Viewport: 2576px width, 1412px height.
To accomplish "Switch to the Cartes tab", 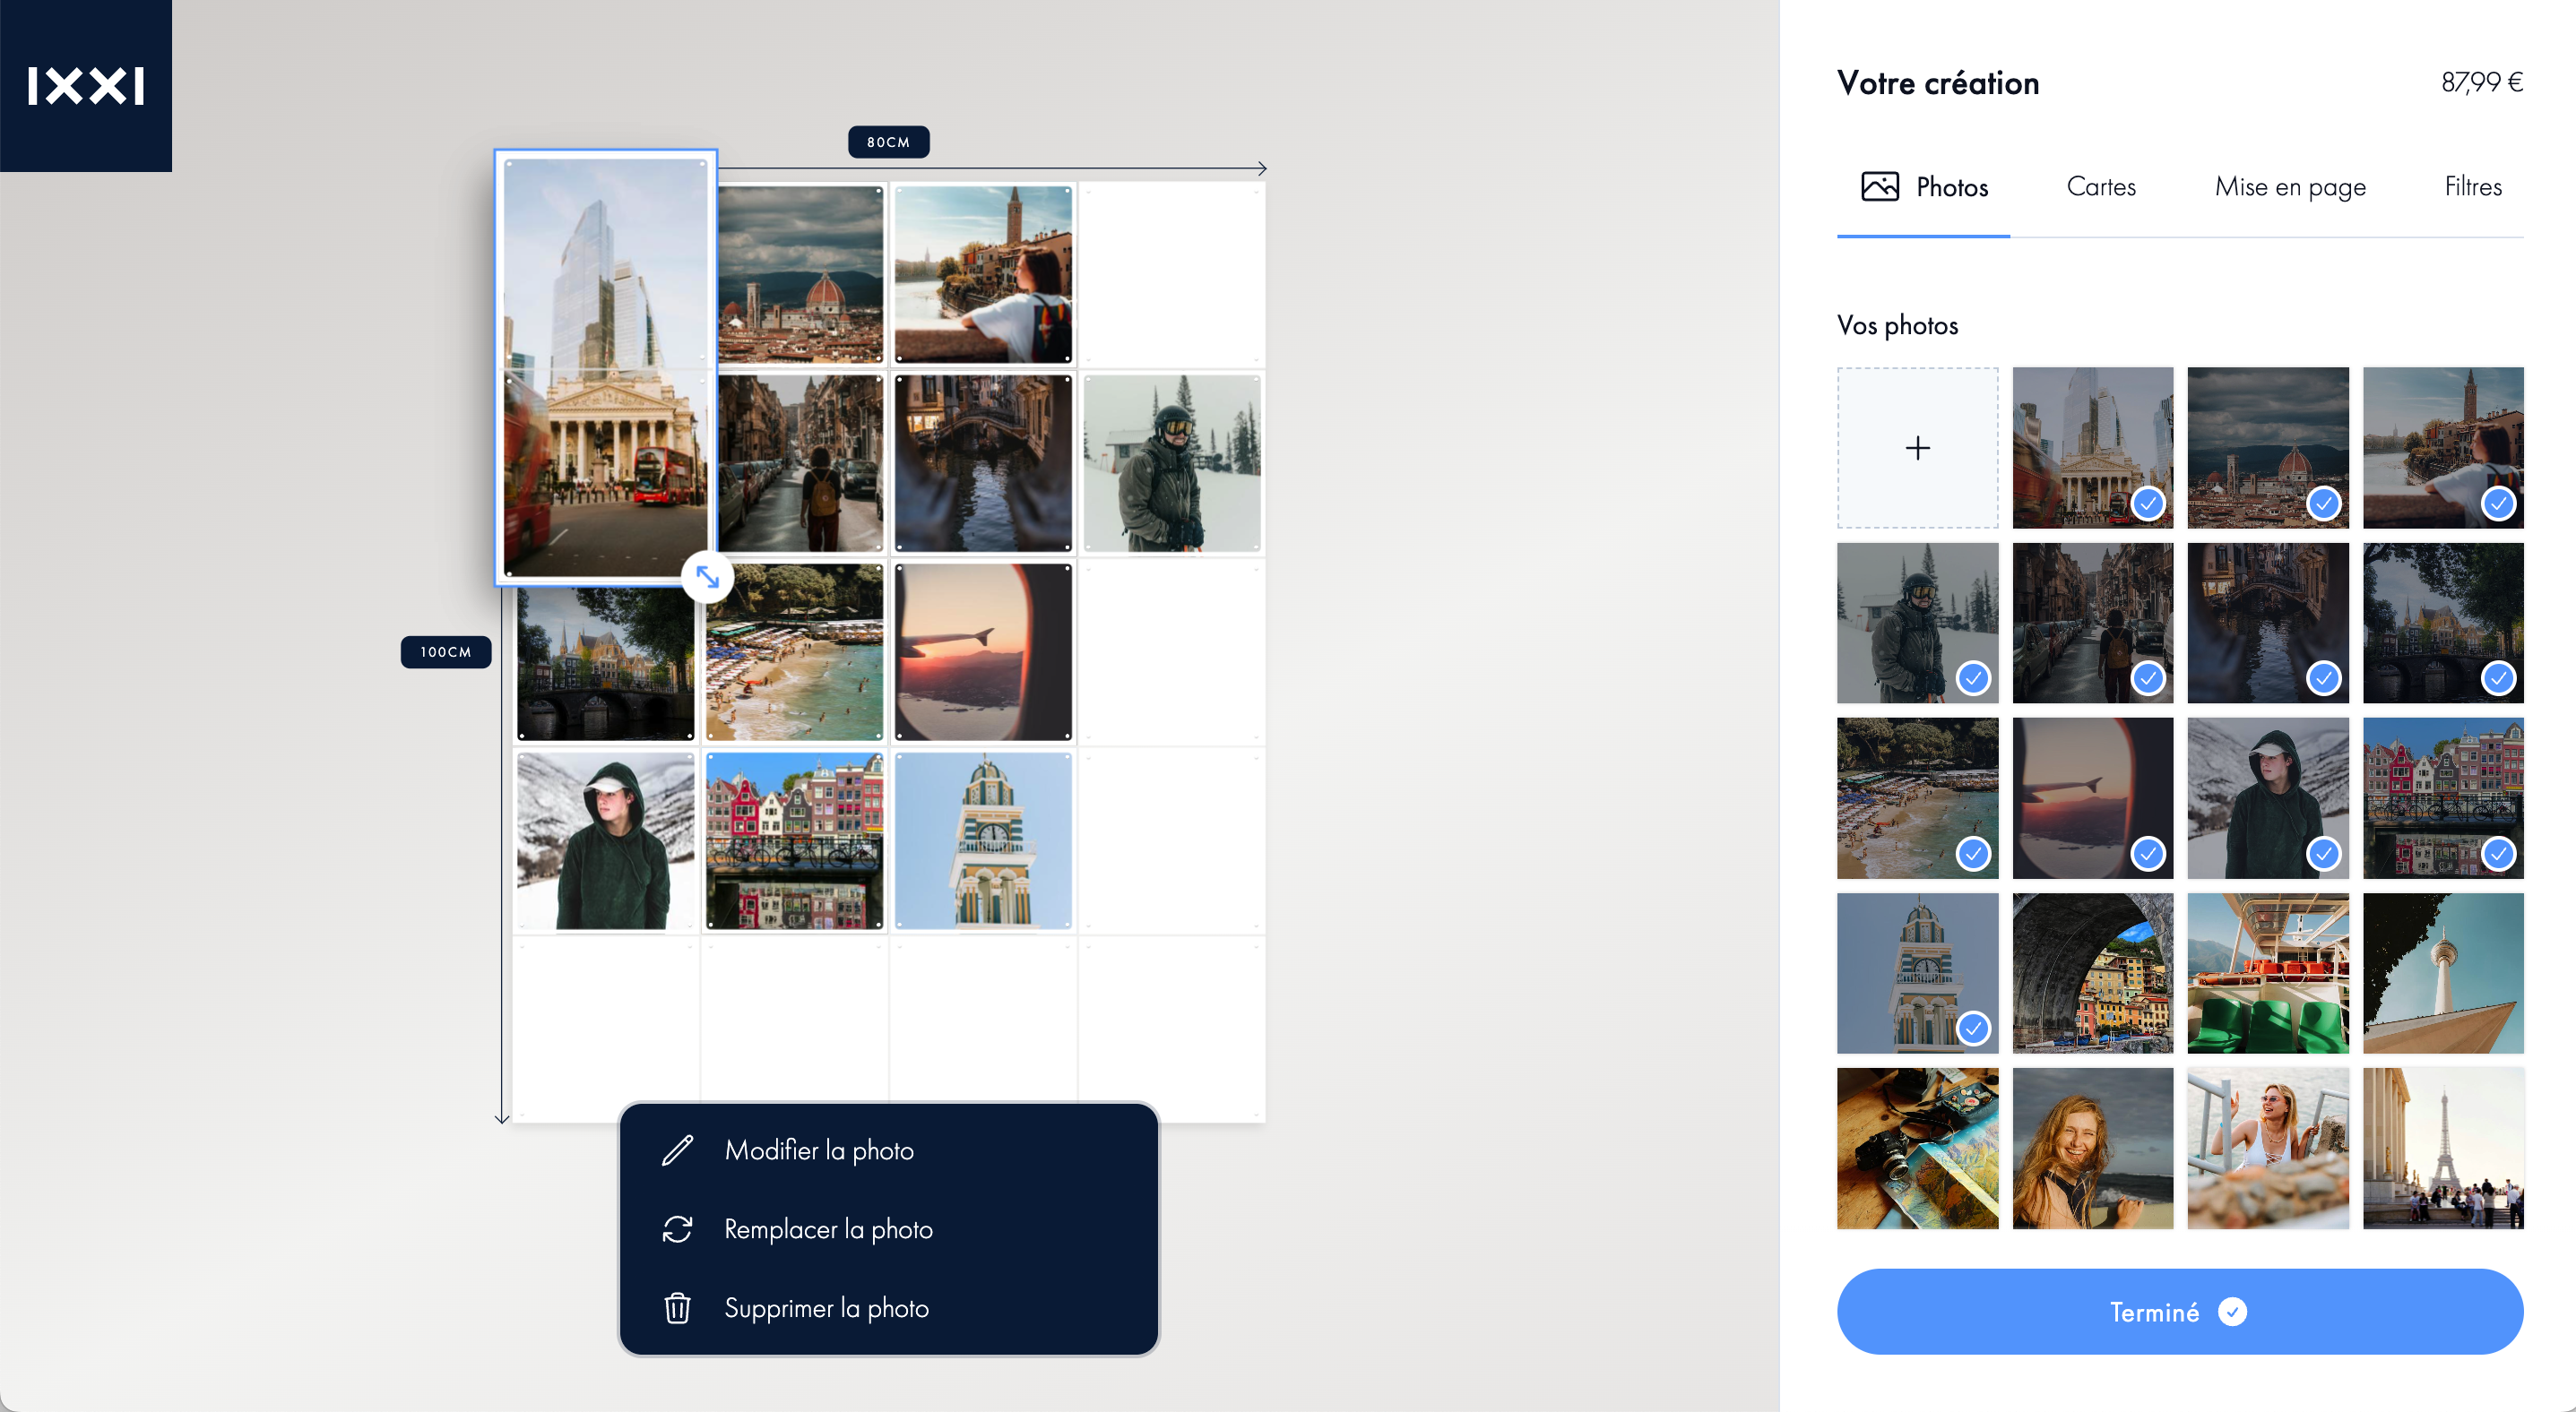I will tap(2101, 187).
